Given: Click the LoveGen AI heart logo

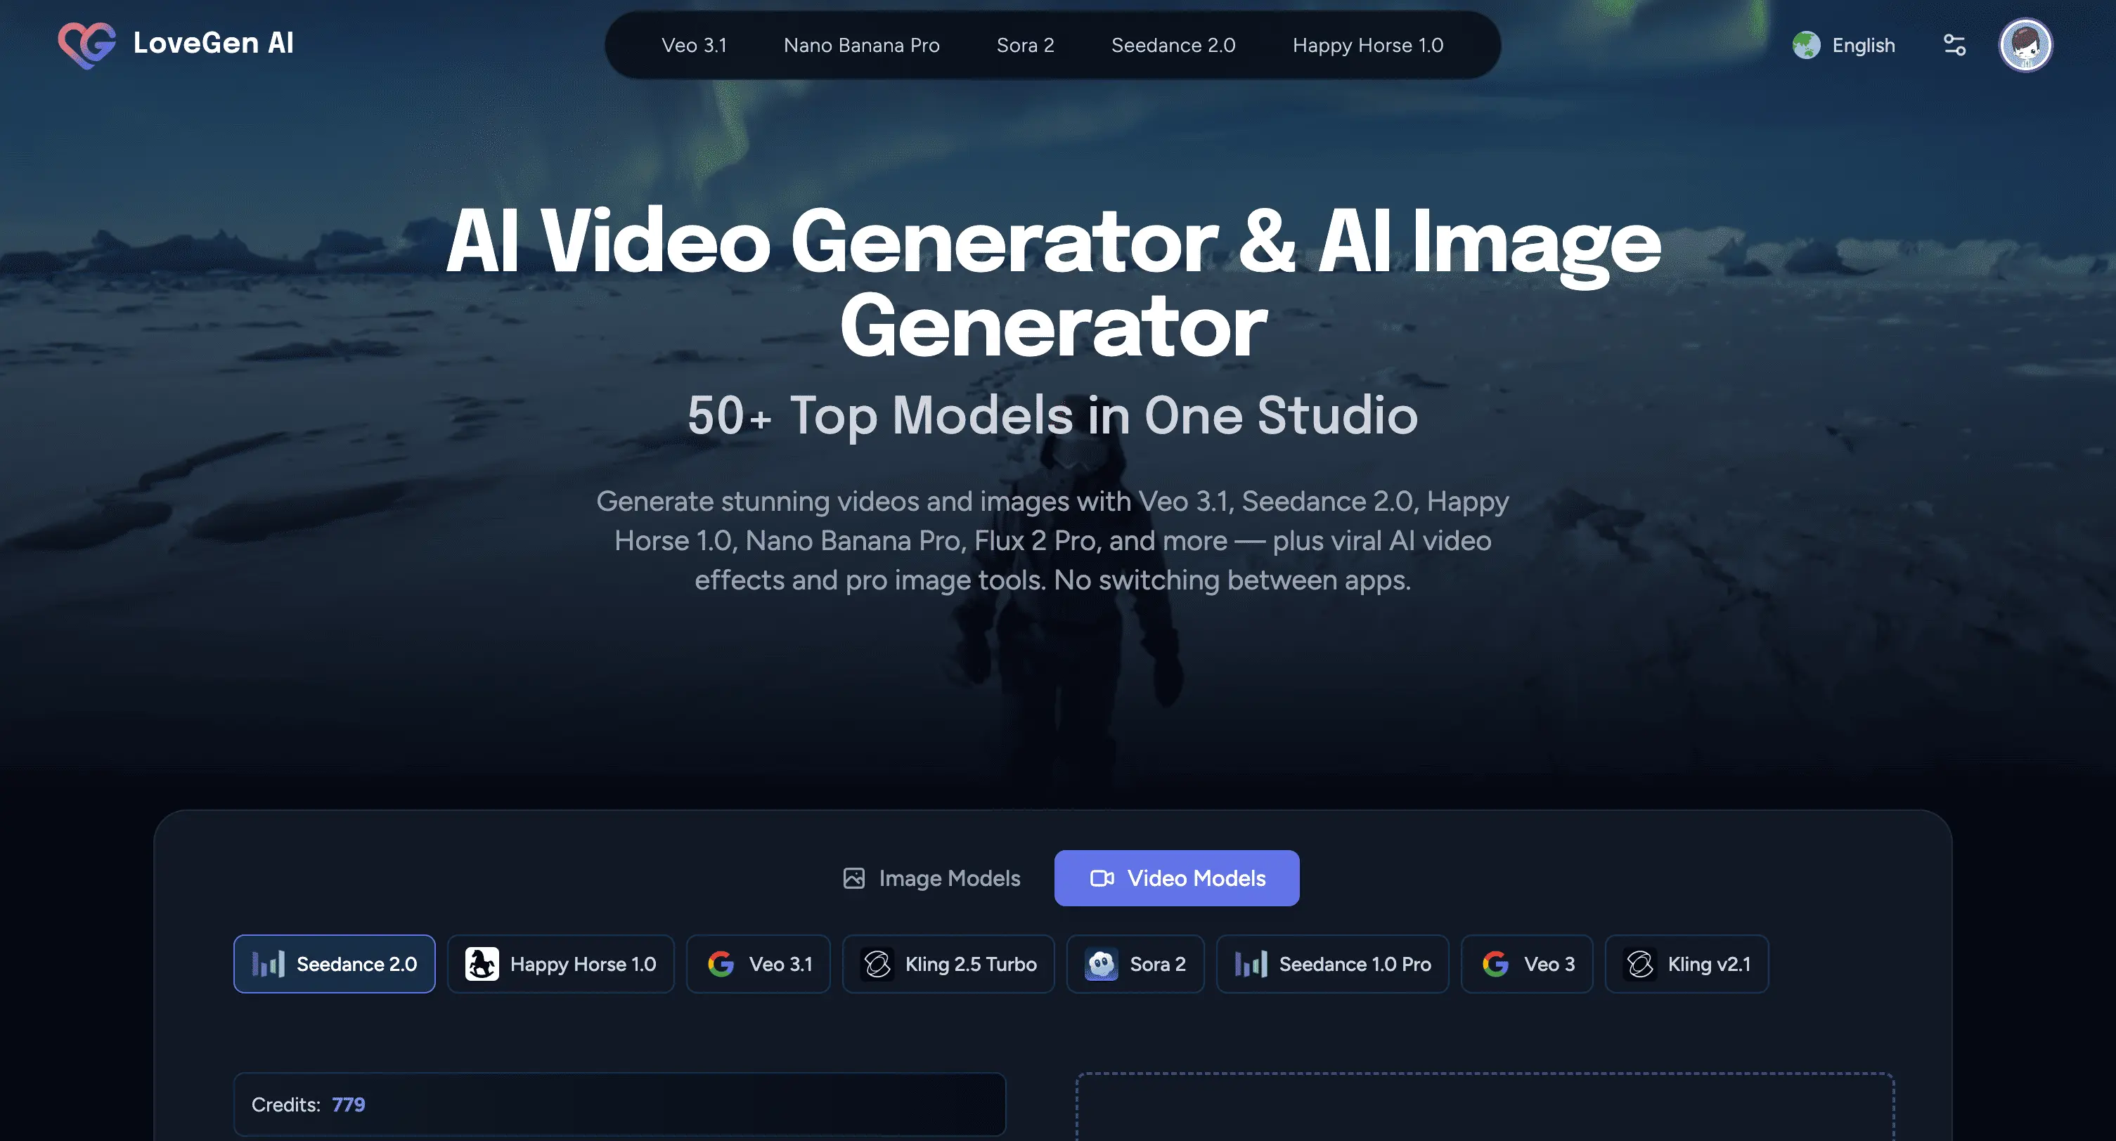Looking at the screenshot, I should 86,44.
